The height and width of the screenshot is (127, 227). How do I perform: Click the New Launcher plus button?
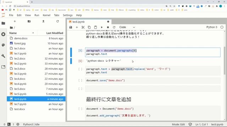tap(15, 21)
